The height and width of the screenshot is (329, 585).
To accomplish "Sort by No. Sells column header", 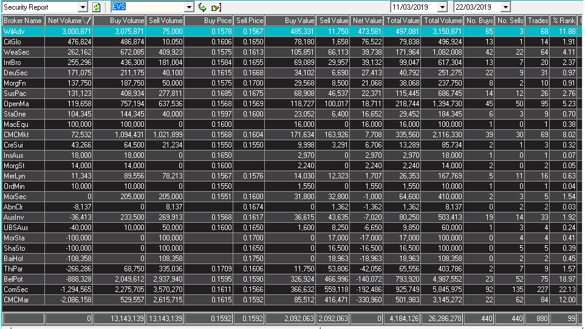I will pos(510,21).
